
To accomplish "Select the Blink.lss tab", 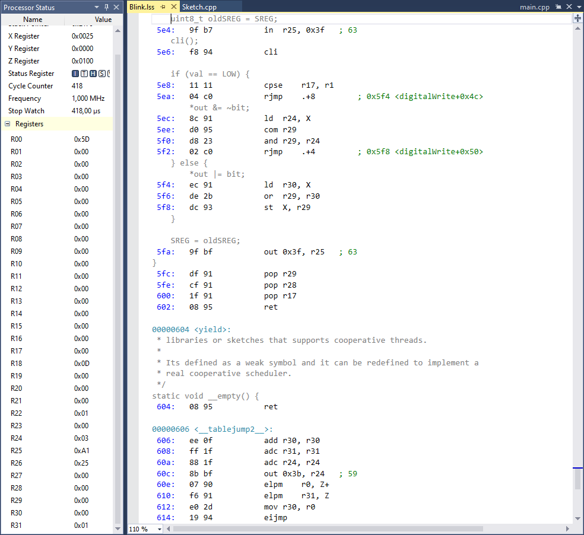I will pyautogui.click(x=142, y=7).
